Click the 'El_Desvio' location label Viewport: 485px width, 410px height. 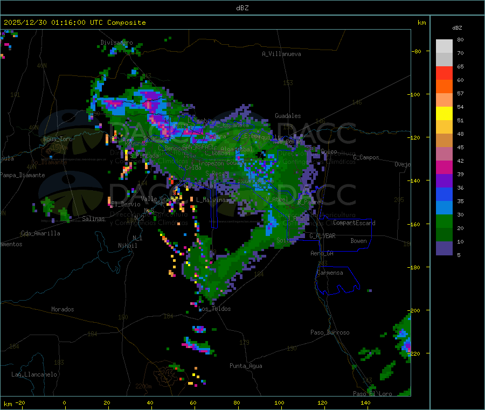126,204
